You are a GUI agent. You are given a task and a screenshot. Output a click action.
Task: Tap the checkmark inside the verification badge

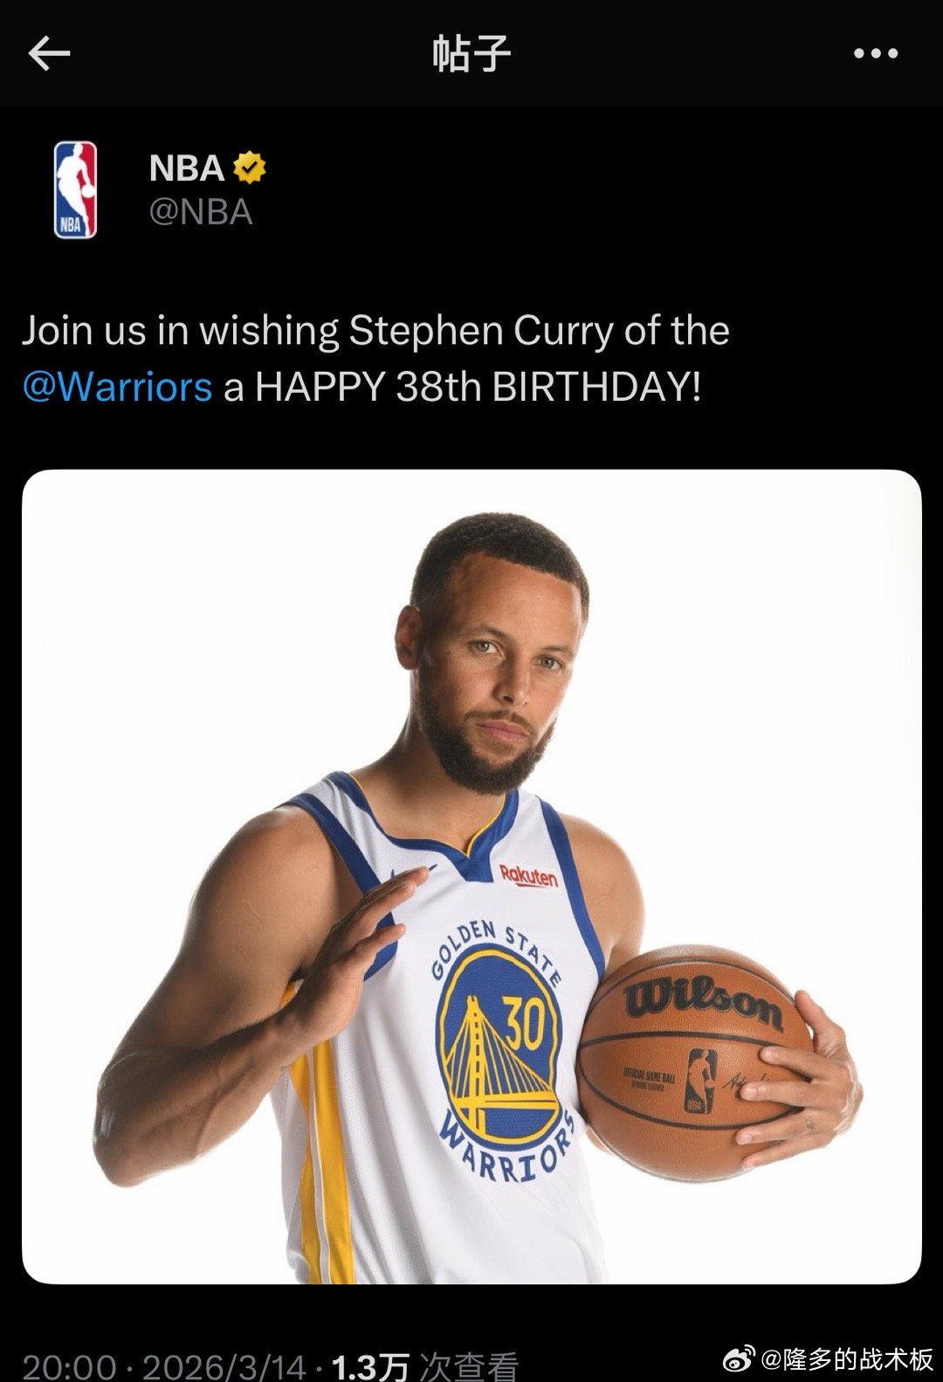coord(250,168)
